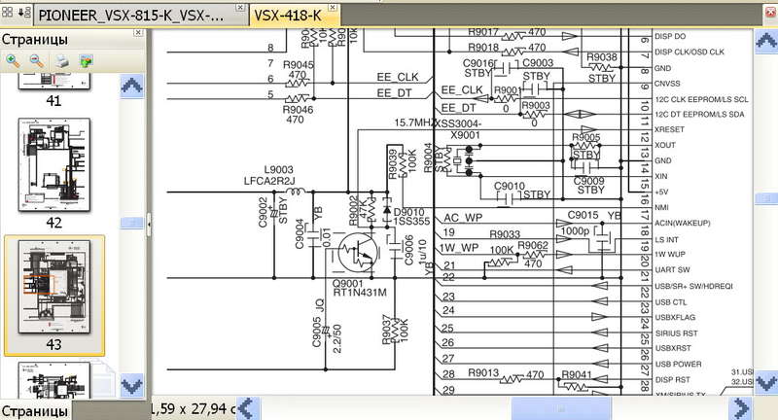Image resolution: width=778 pixels, height=420 pixels.
Task: Go to the page 42 thumbnail
Action: coord(54,165)
